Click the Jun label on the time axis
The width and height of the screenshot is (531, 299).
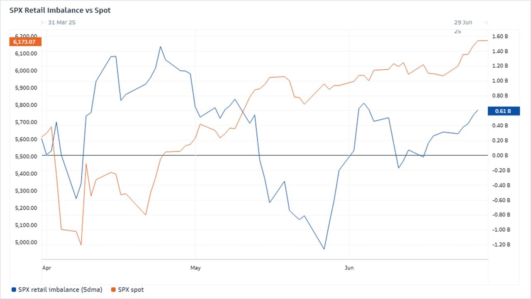point(349,268)
